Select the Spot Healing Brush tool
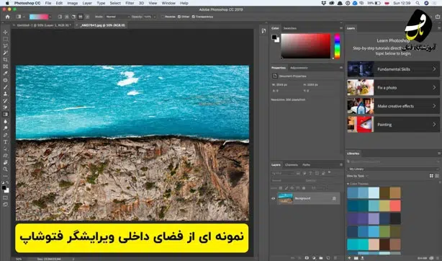The height and width of the screenshot is (261, 442). [x=5, y=80]
